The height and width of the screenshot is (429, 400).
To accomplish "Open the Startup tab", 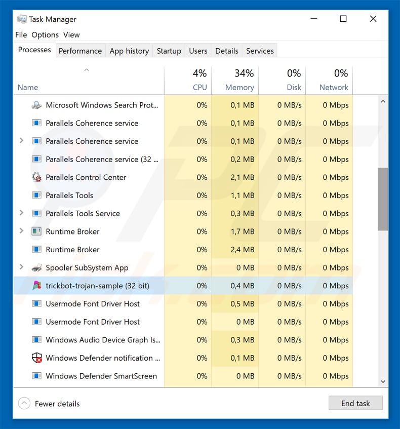I will 169,51.
